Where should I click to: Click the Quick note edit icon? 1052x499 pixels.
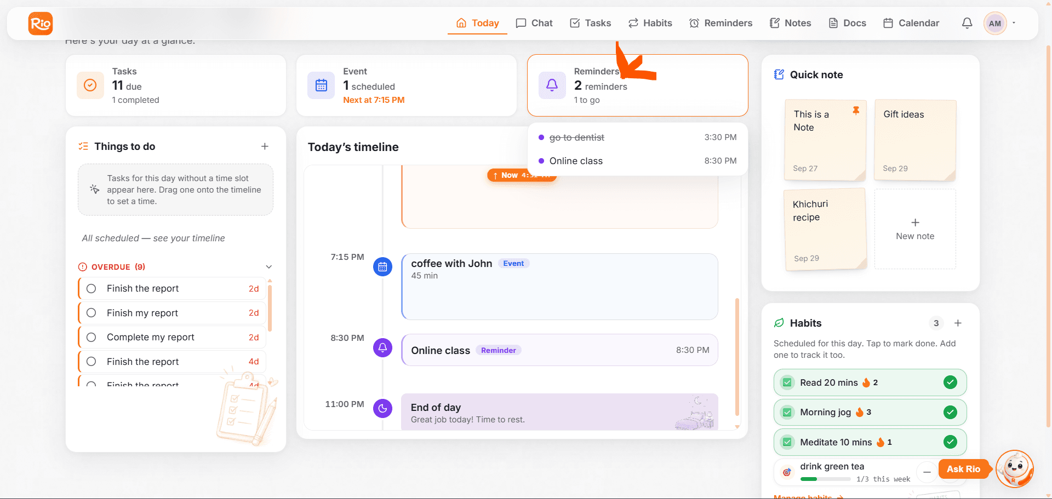[779, 74]
